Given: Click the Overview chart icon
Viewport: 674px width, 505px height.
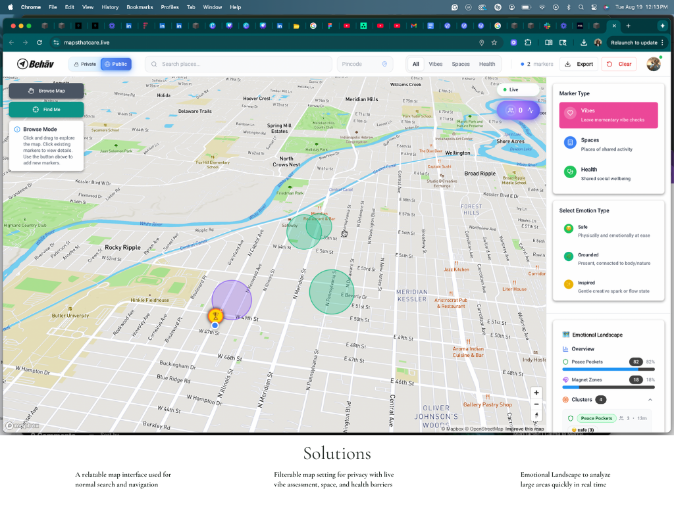Looking at the screenshot, I should 565,349.
